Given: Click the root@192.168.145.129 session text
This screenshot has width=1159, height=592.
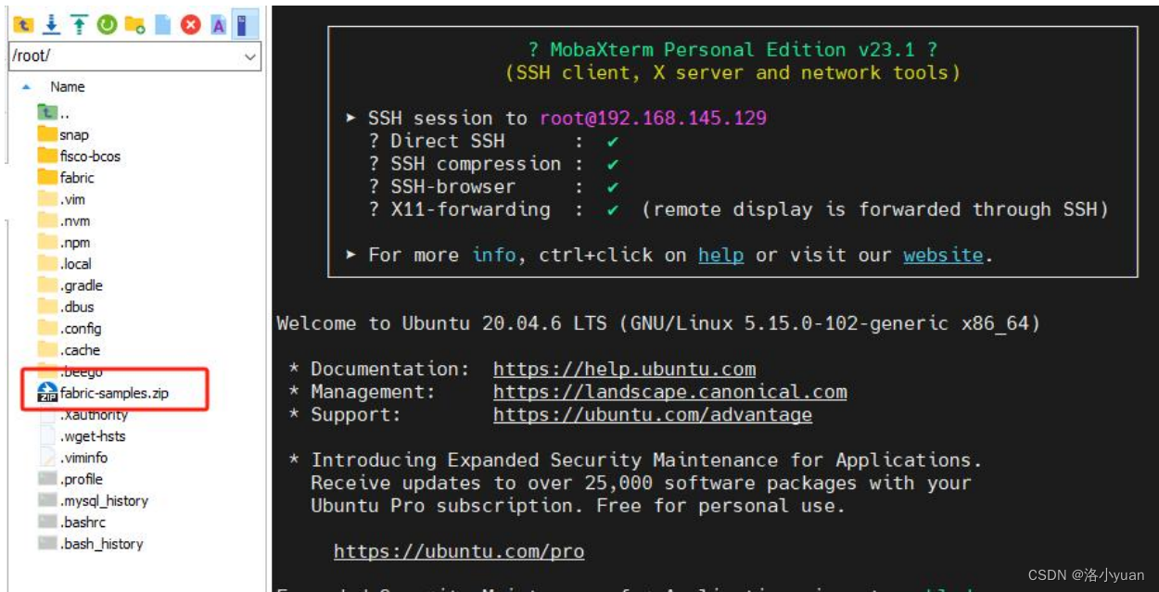Looking at the screenshot, I should point(653,118).
